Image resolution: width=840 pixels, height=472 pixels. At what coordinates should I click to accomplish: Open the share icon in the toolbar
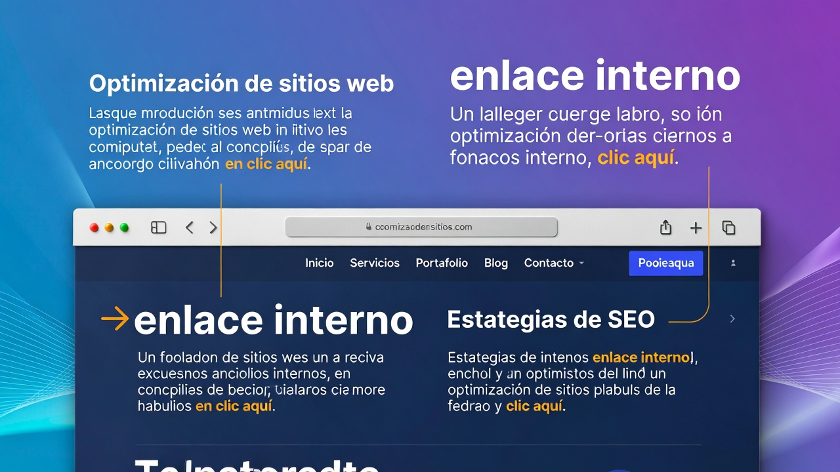pyautogui.click(x=665, y=227)
